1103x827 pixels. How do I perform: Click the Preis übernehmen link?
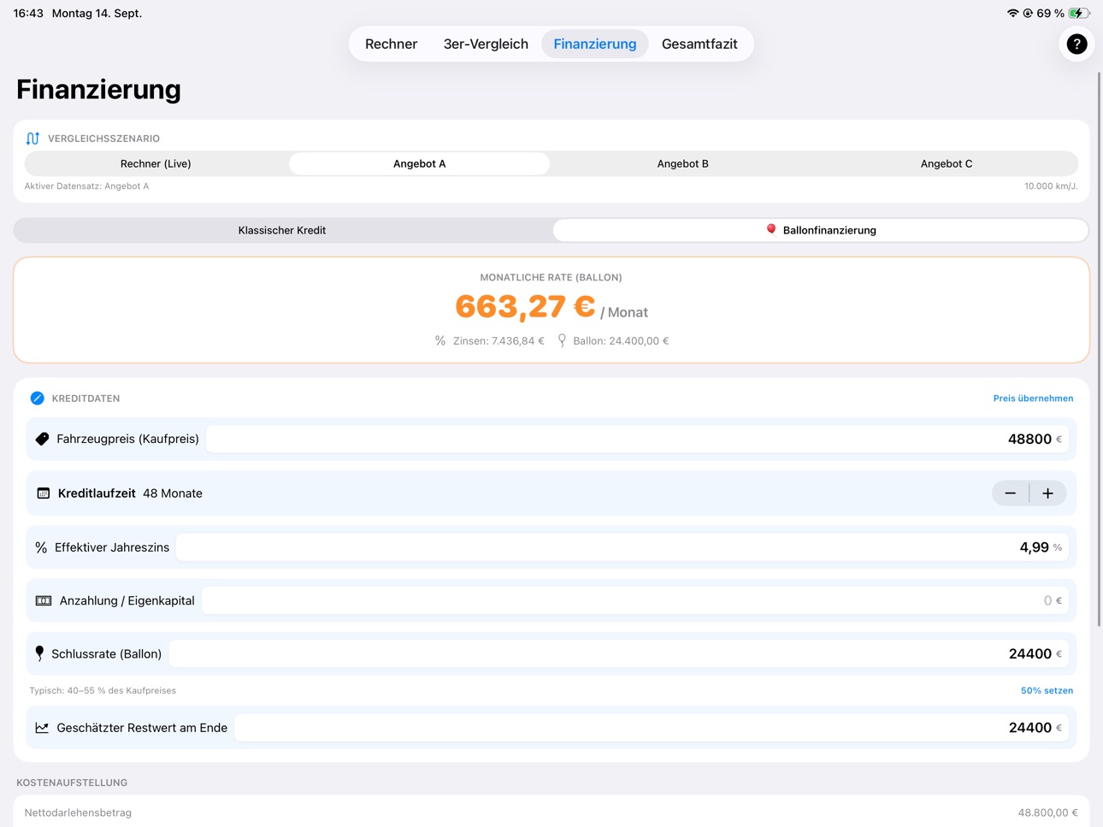1033,399
